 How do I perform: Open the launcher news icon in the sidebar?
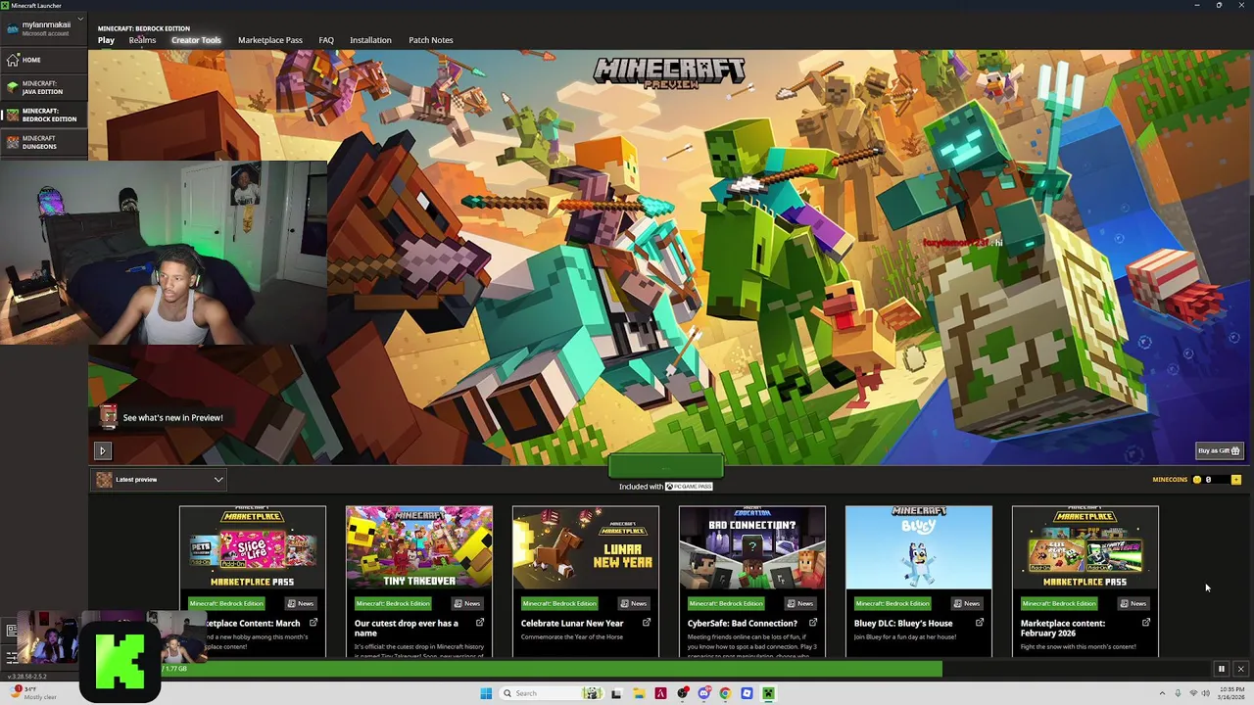[12, 631]
